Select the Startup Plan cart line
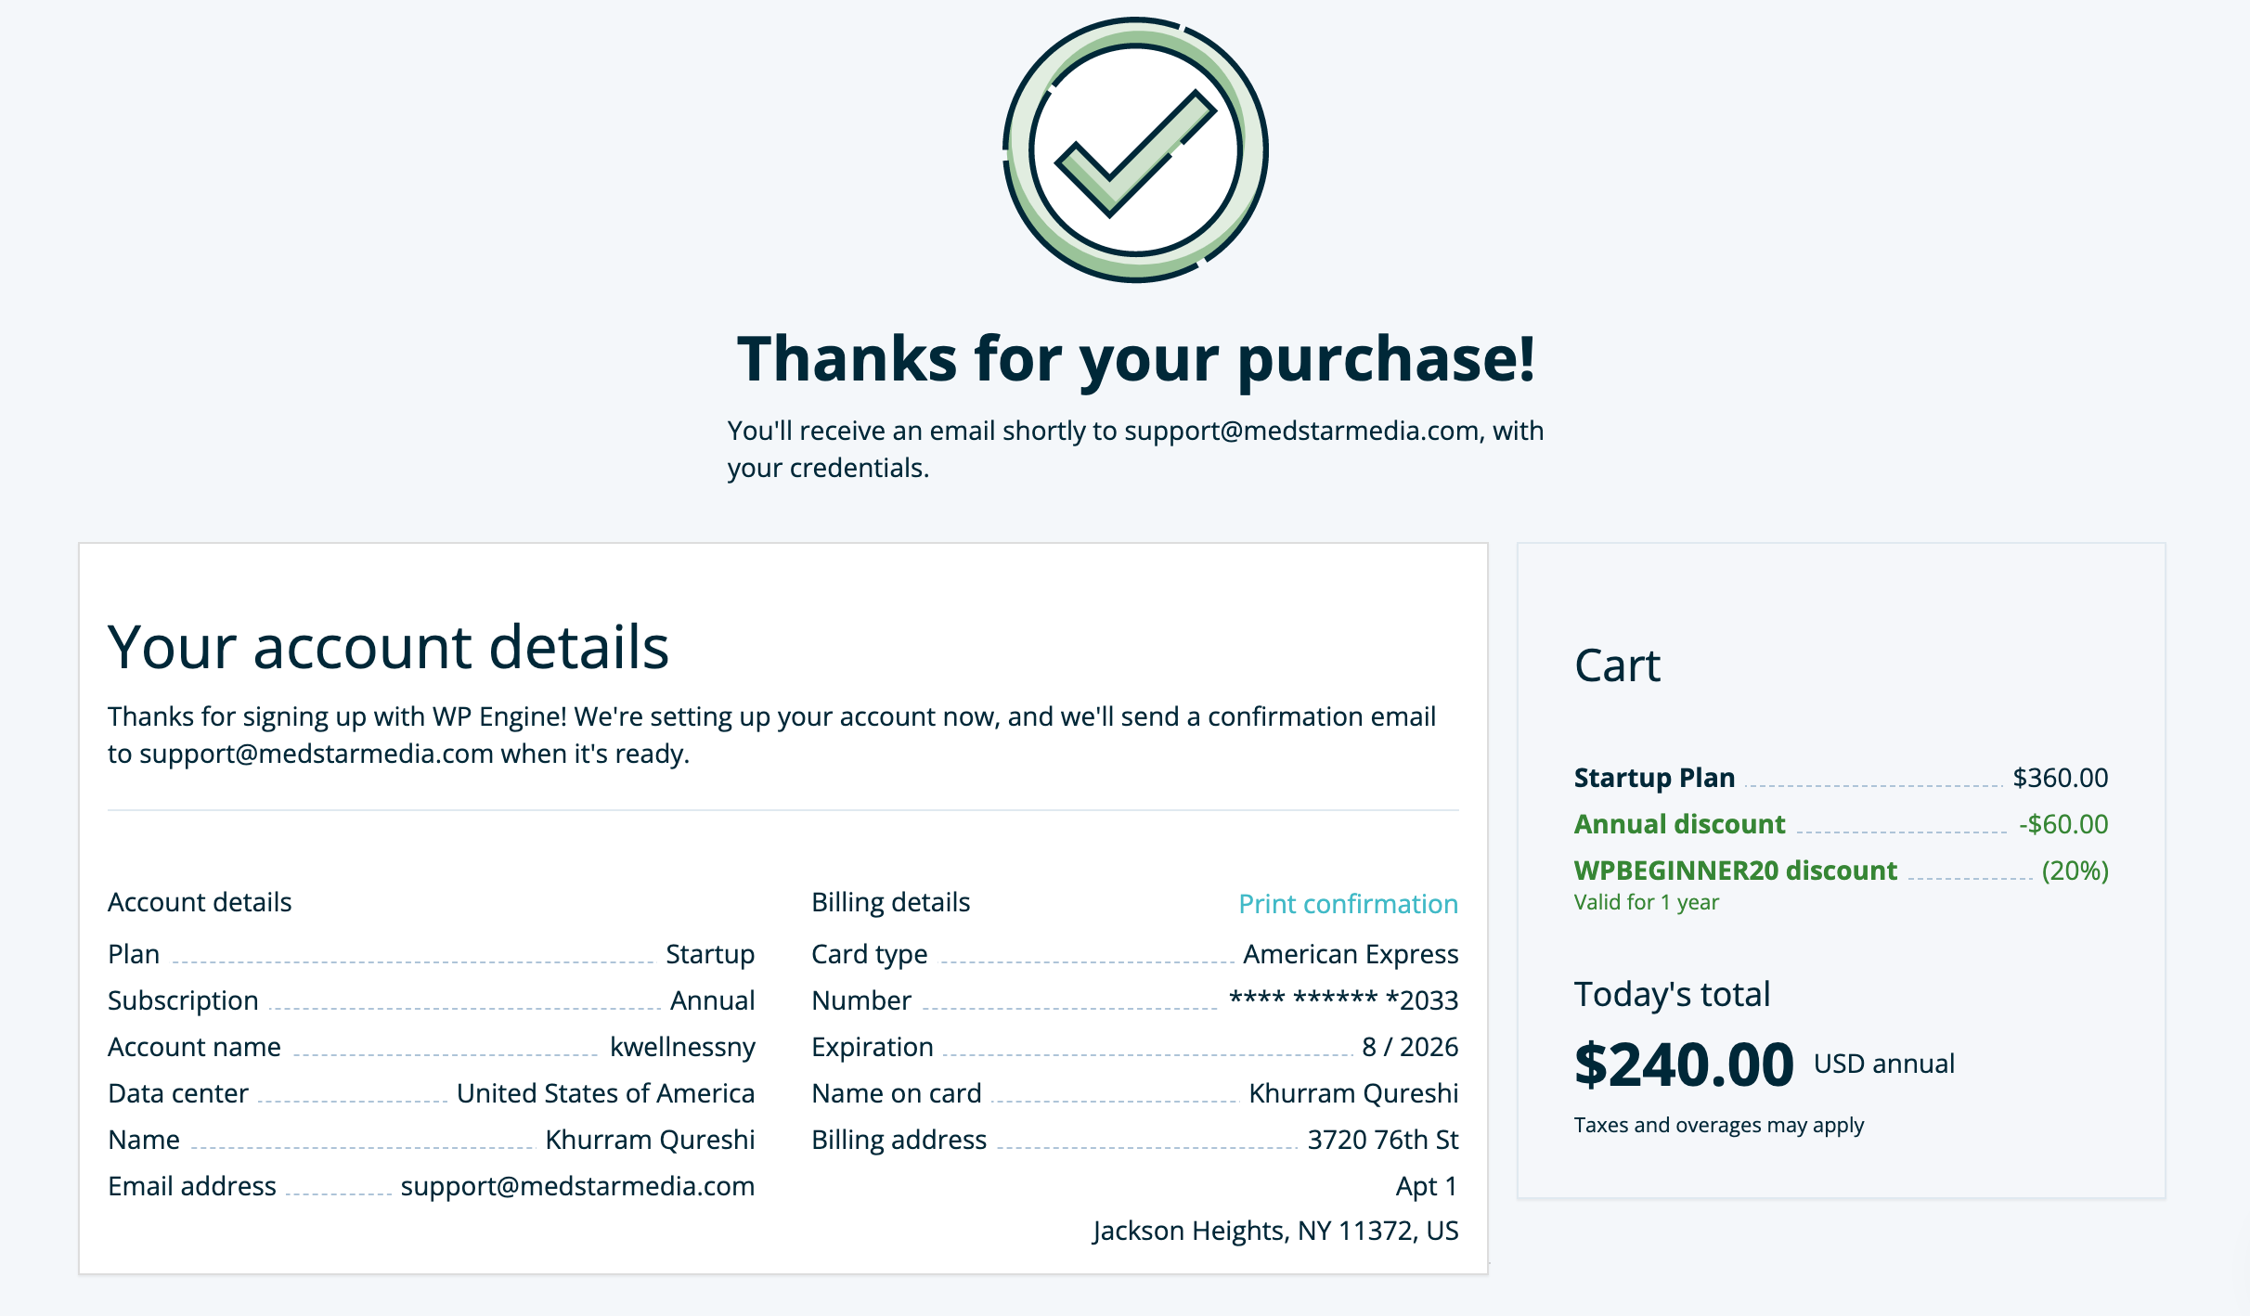Image resolution: width=2250 pixels, height=1316 pixels. (x=1841, y=778)
